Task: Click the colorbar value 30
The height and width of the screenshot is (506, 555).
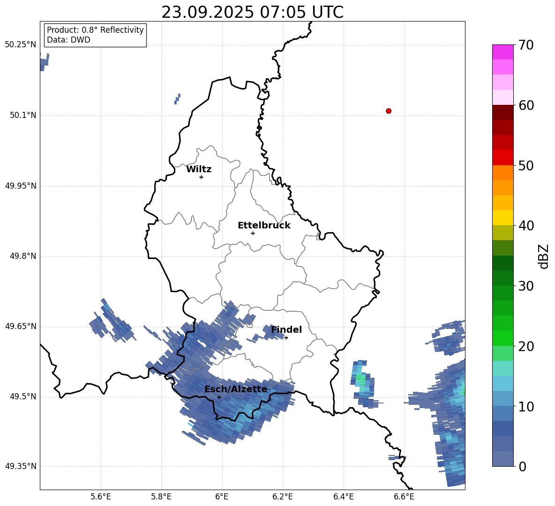Action: 526,286
